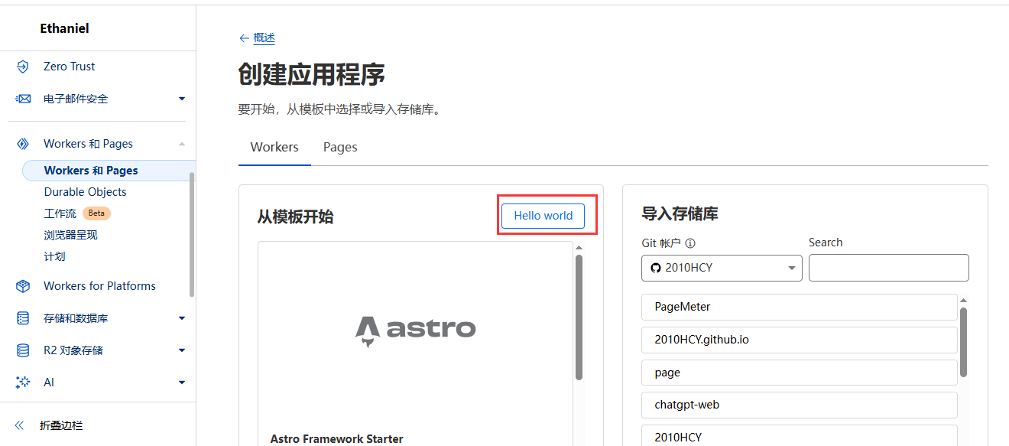Switch to the Pages tab
Image resolution: width=1009 pixels, height=446 pixels.
click(x=340, y=147)
